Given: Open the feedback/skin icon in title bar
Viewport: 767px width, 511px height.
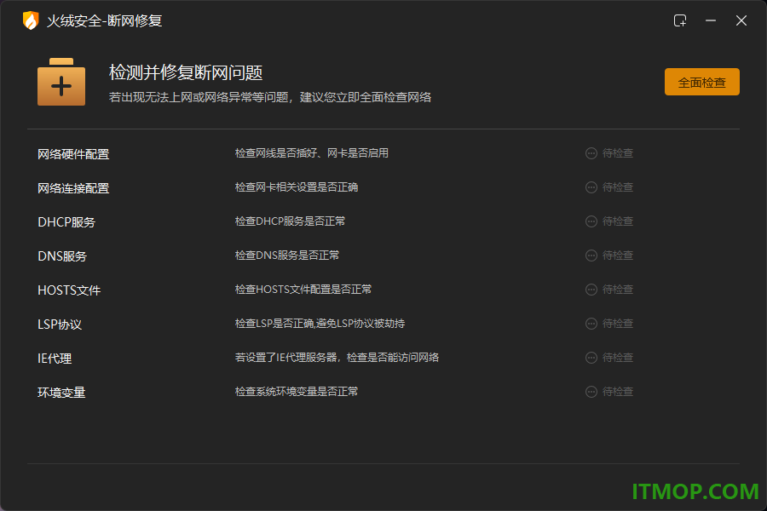Looking at the screenshot, I should pyautogui.click(x=680, y=20).
